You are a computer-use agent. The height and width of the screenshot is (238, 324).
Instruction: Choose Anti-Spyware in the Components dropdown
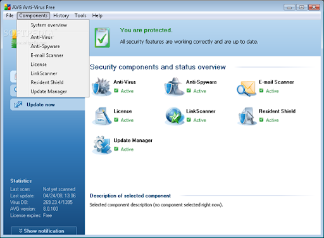[53, 46]
